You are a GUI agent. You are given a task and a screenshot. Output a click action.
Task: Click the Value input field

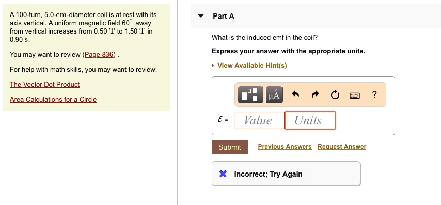(260, 120)
